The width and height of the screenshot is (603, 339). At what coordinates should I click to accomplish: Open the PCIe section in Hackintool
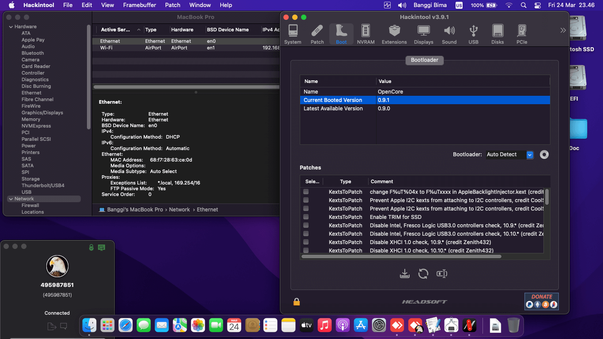click(x=522, y=34)
